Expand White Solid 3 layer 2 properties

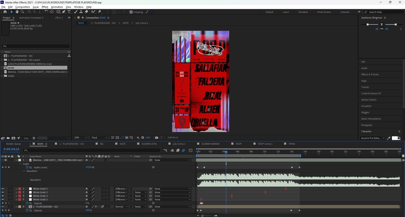tap(16, 189)
